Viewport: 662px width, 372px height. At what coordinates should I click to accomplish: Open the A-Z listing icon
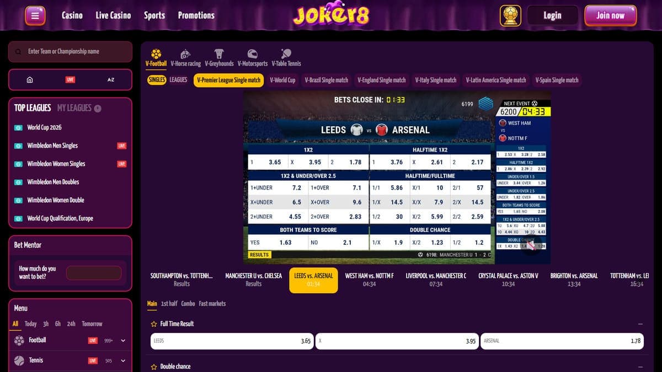111,80
